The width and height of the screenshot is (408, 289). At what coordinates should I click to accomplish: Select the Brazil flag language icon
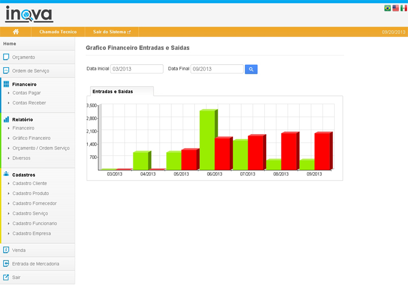[387, 8]
